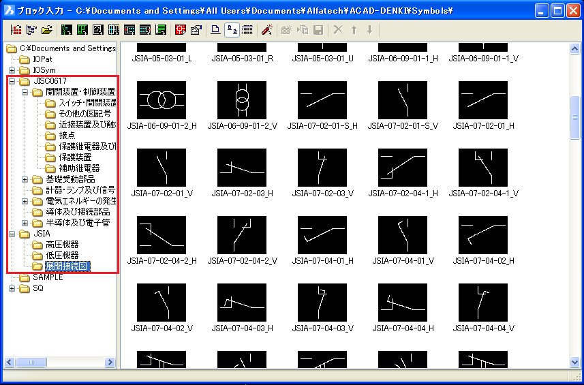The image size is (584, 385).
Task: Select the 高圧機器 folder
Action: (62, 245)
